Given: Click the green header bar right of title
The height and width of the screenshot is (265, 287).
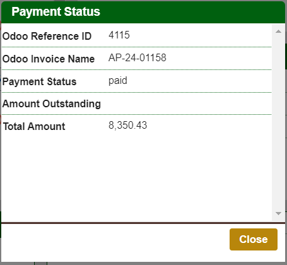Looking at the screenshot, I should (x=192, y=12).
